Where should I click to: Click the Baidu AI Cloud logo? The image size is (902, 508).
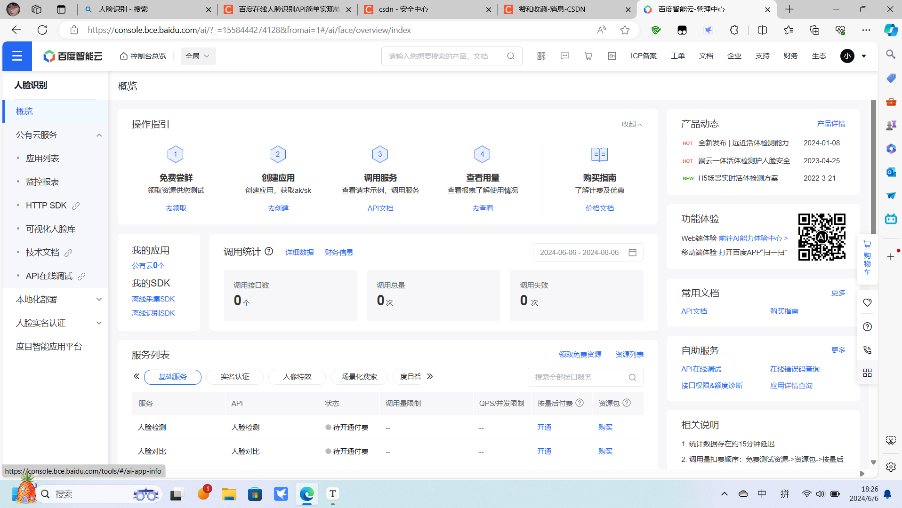click(73, 56)
